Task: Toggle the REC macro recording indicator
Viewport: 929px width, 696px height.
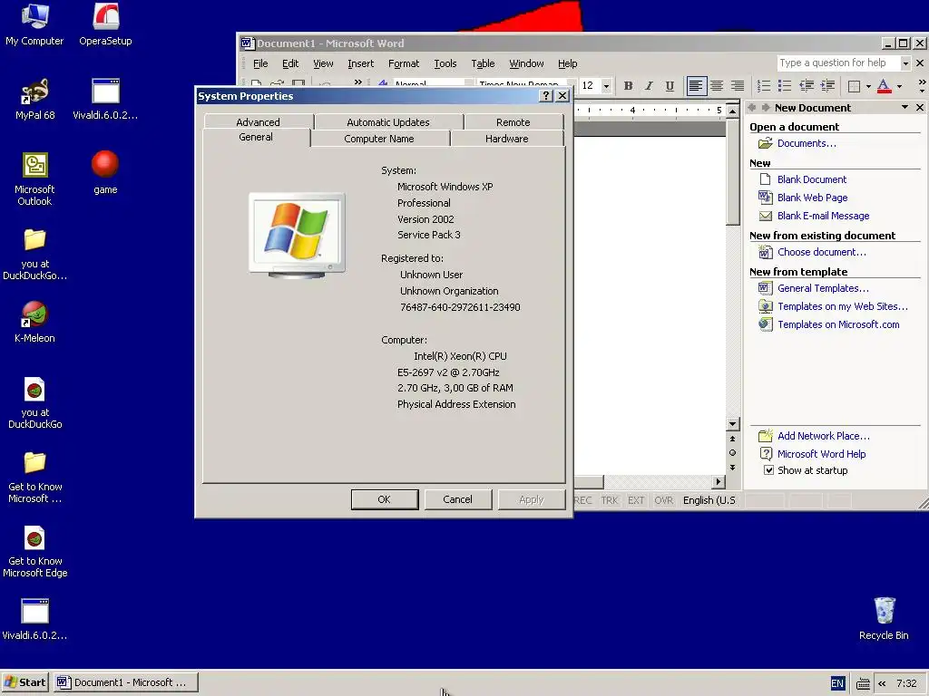Action: coord(583,500)
